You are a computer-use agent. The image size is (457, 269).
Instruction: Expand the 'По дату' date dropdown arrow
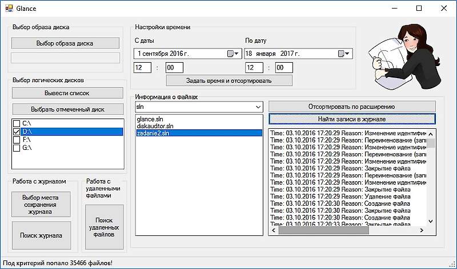(x=347, y=54)
